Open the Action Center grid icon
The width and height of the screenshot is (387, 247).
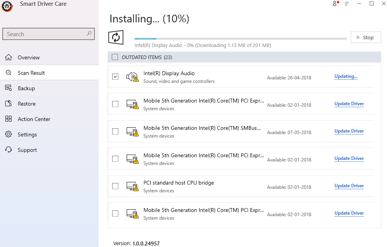tap(8, 119)
